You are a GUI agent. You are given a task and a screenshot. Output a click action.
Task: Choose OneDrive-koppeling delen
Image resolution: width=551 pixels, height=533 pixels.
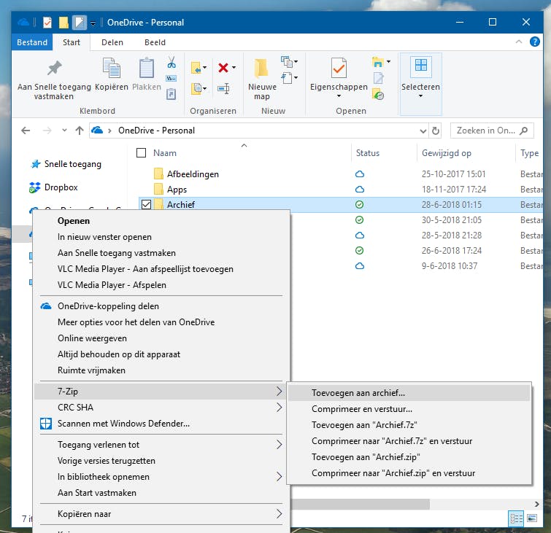pyautogui.click(x=108, y=306)
